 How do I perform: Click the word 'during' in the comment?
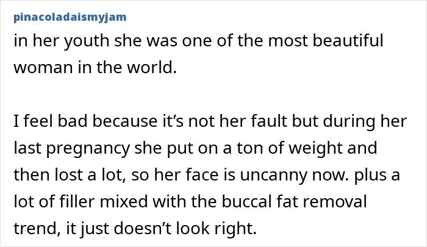[x=350, y=121]
